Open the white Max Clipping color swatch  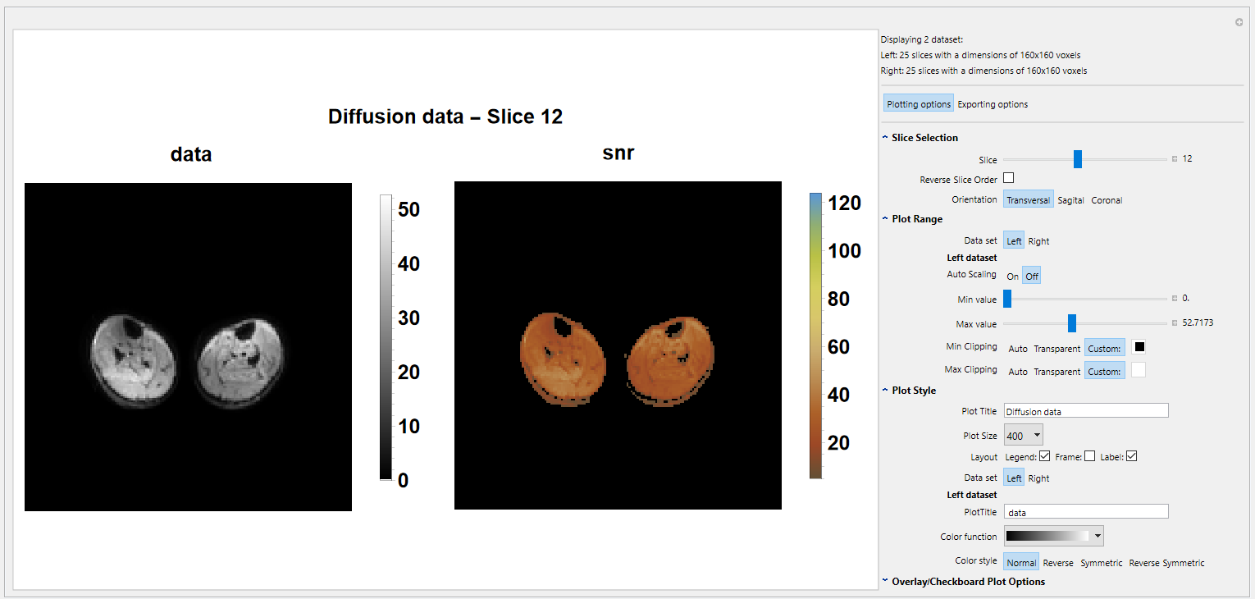click(1139, 370)
